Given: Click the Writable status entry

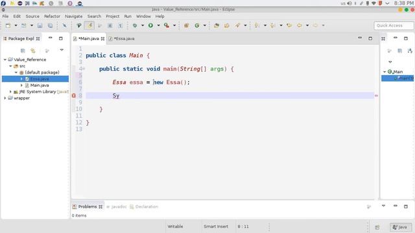Looking at the screenshot, I should pos(175,227).
